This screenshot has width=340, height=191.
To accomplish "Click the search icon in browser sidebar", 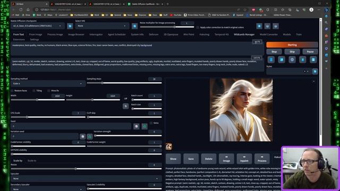I will click(x=326, y=22).
